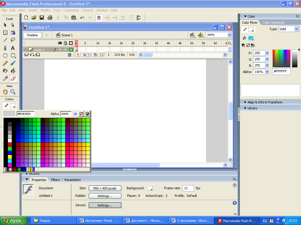Viewport: 301px width, 225px height.
Task: Select the Ink Bottle tool
Action: tap(5, 71)
